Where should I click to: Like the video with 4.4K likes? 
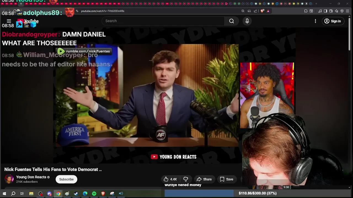point(170,179)
